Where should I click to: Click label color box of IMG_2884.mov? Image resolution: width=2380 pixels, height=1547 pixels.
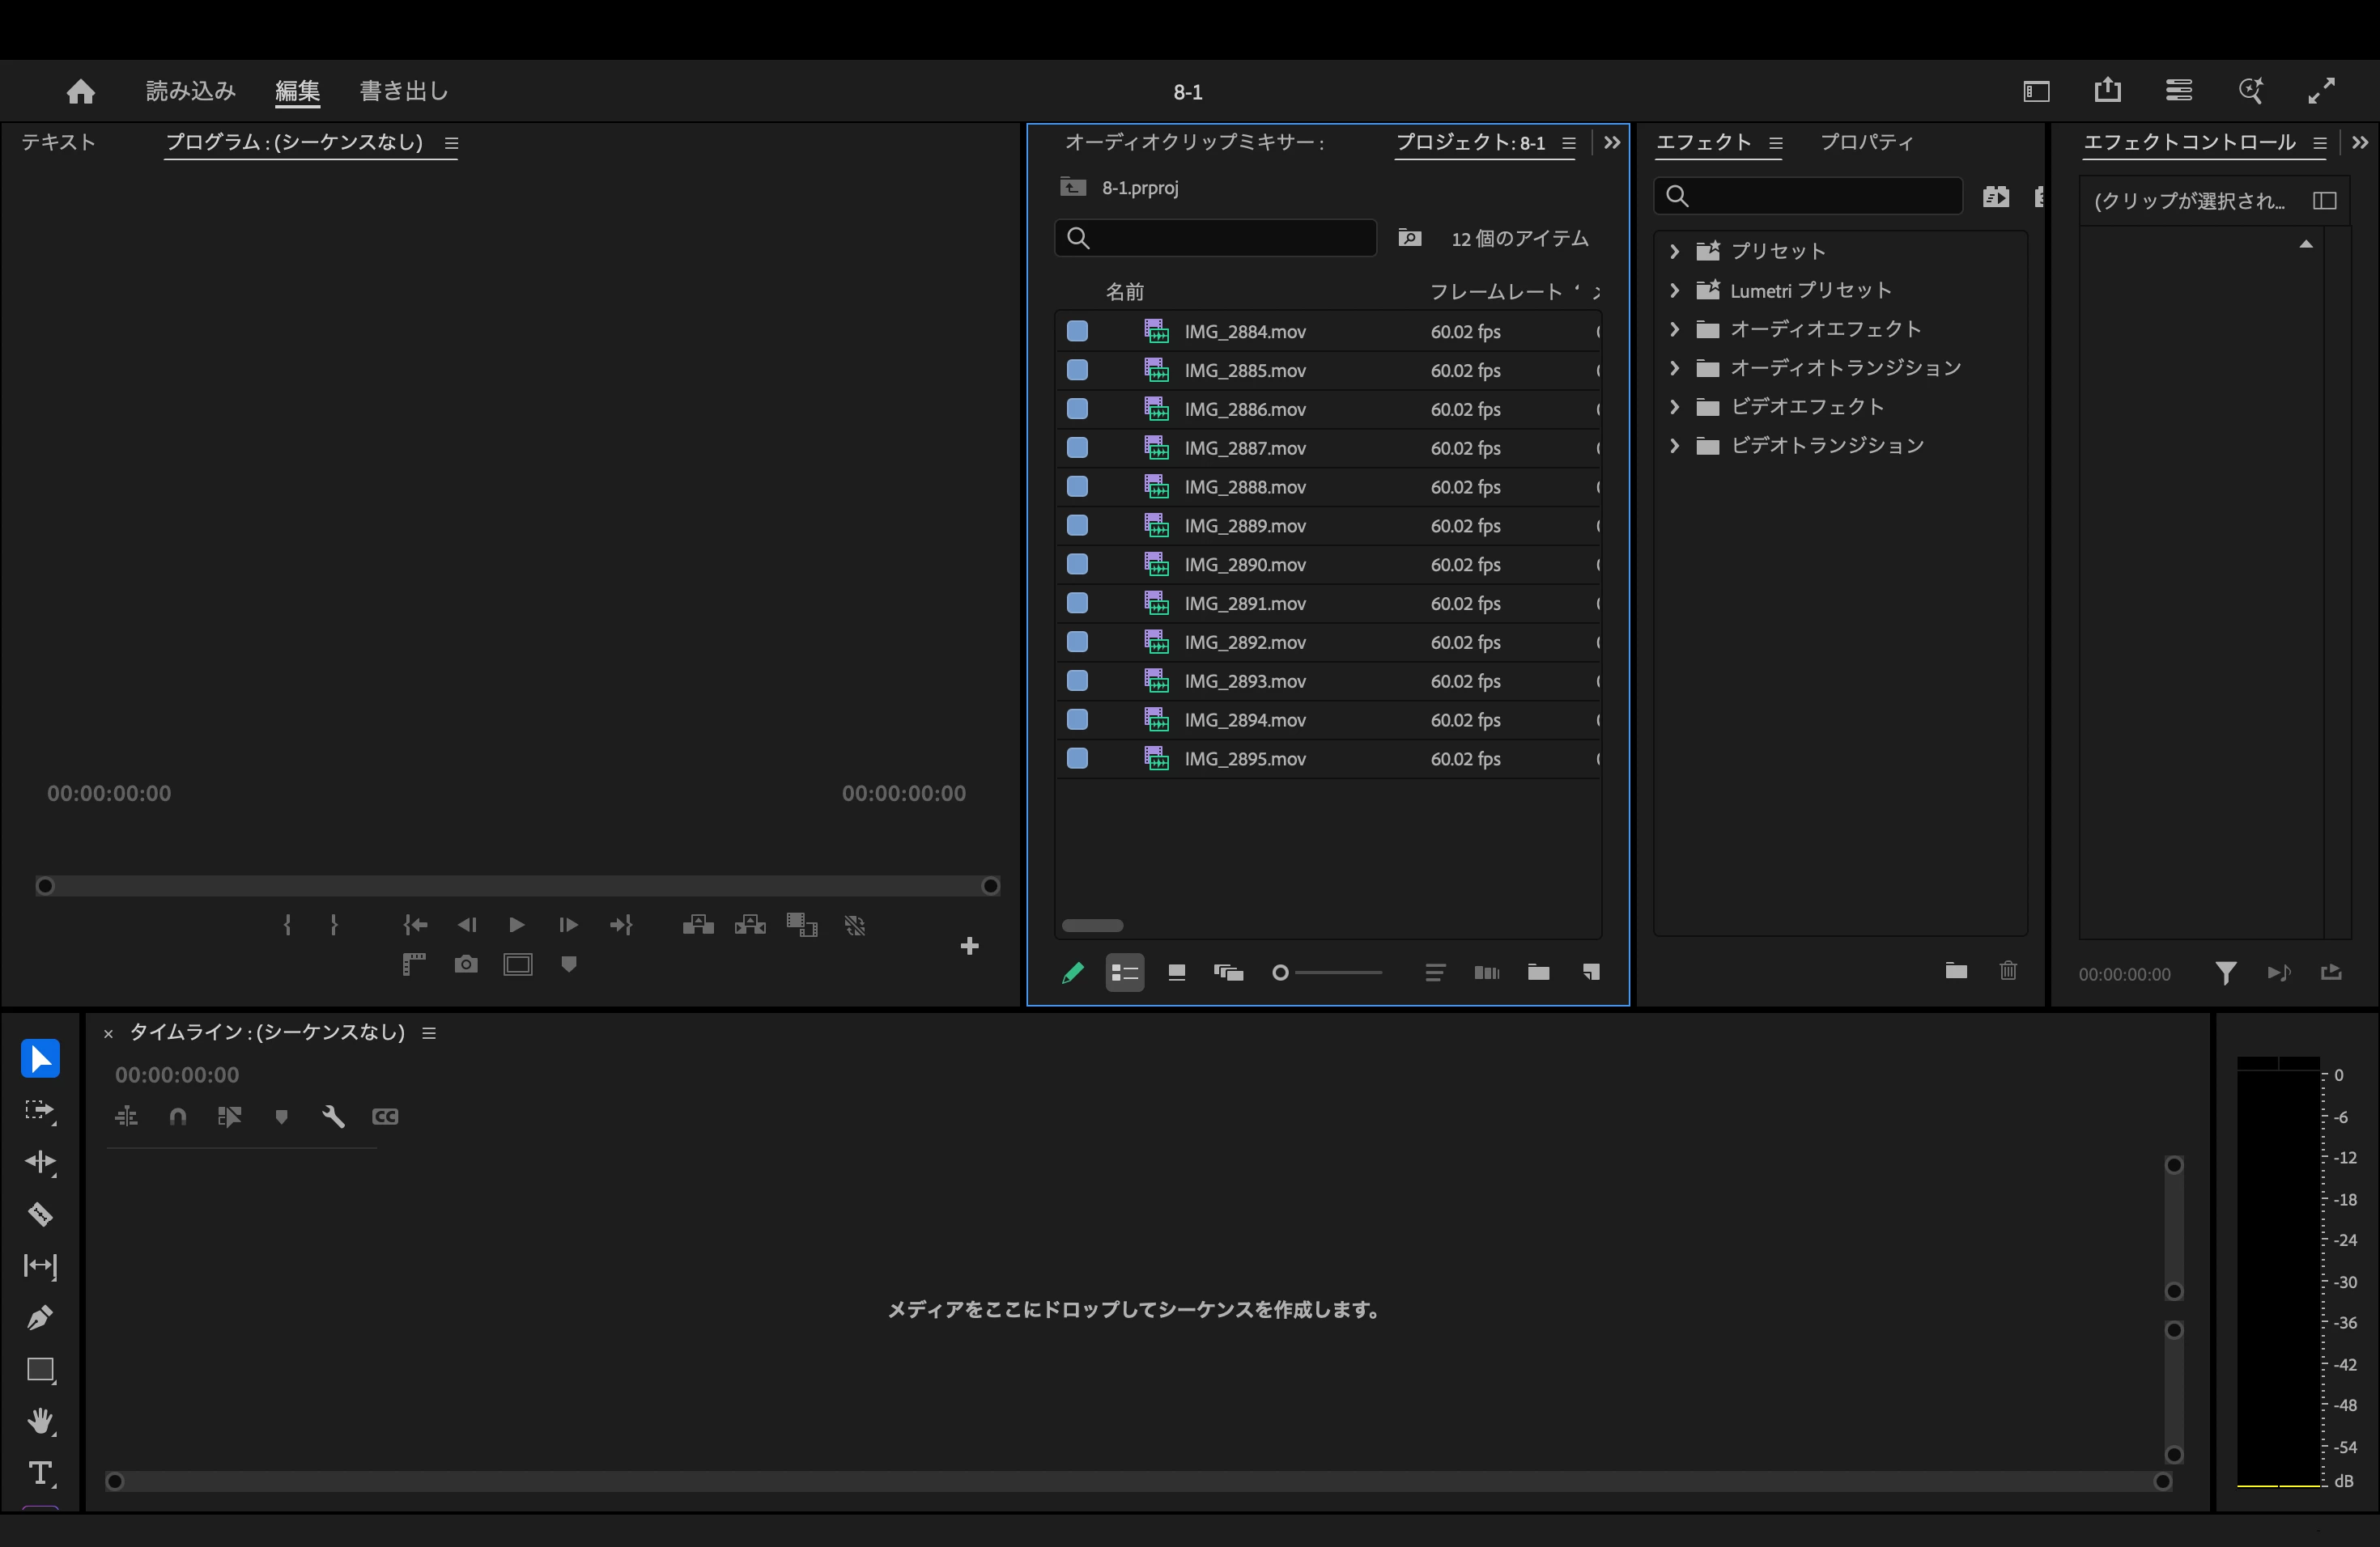tap(1077, 331)
